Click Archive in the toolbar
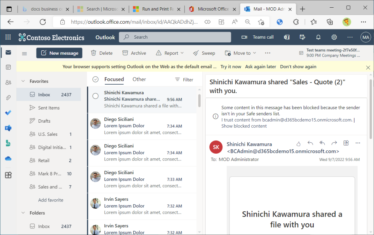The width and height of the screenshot is (374, 235). pos(134,53)
